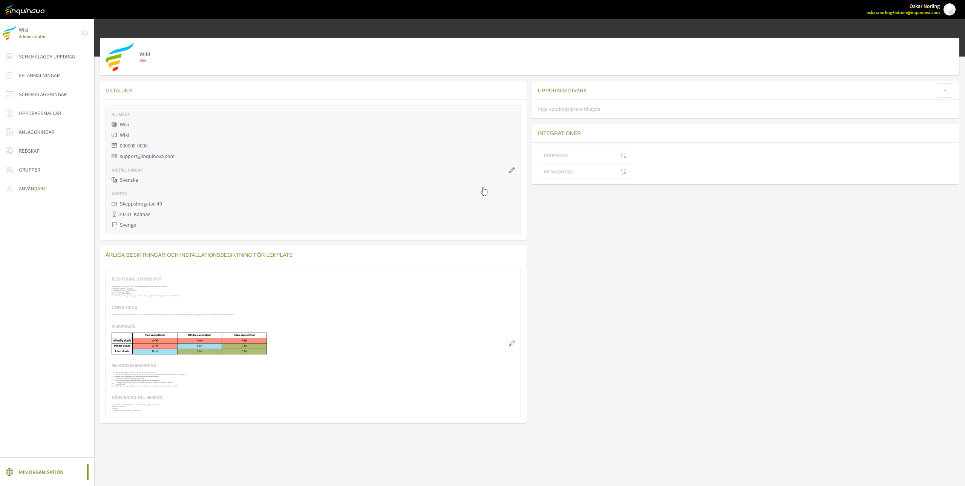Click the Inquinova logo in the top bar
Image resolution: width=965 pixels, height=486 pixels.
[25, 10]
